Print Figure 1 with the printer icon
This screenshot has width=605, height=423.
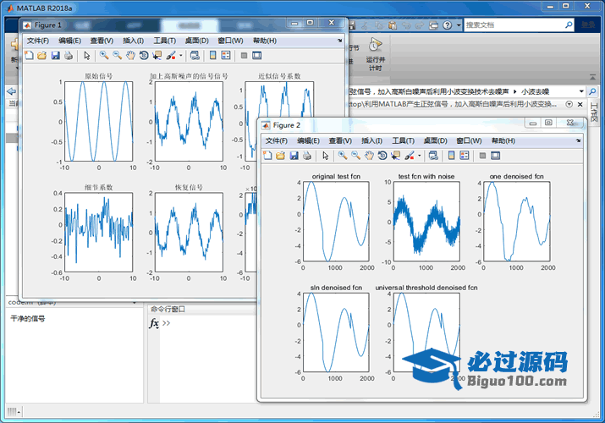69,56
